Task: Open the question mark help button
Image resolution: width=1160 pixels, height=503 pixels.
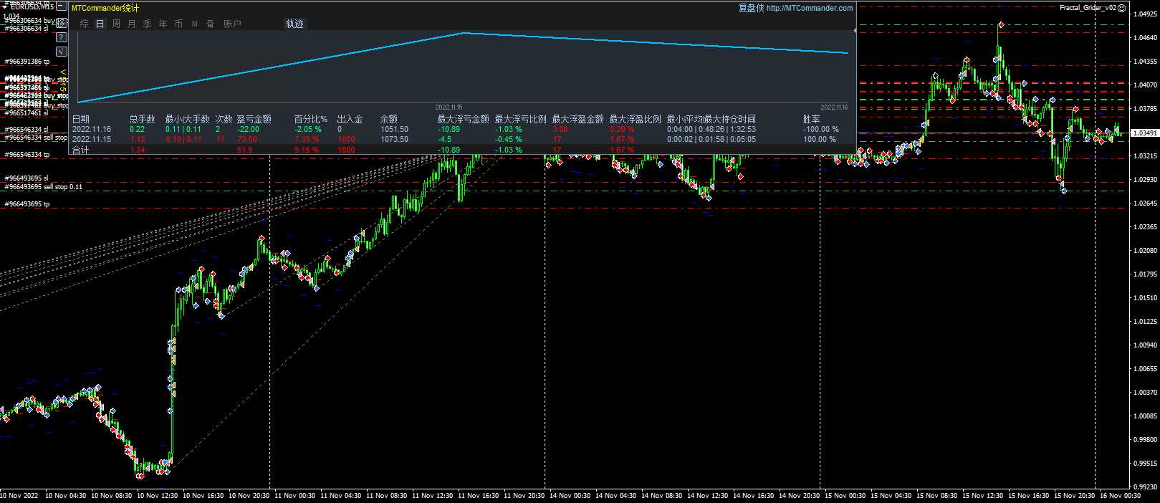Action: 62,37
